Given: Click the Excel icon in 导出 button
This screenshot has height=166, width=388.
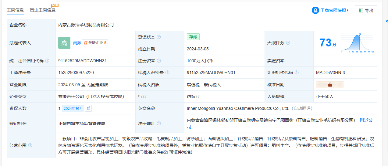Looking at the screenshot, I should [x=361, y=10].
